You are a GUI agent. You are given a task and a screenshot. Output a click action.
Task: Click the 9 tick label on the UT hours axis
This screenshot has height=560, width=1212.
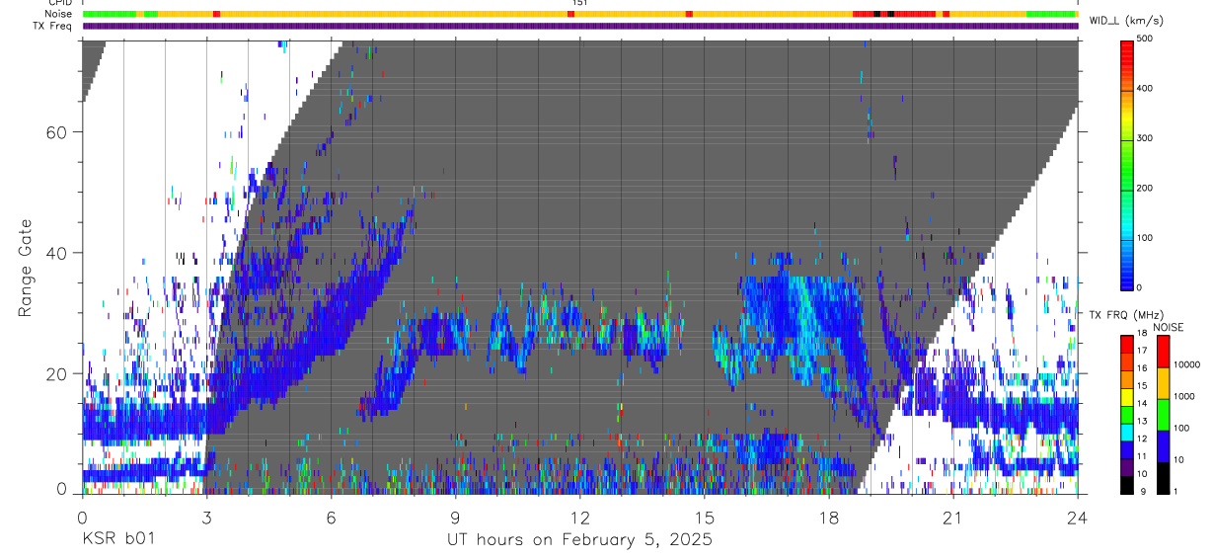pos(455,517)
